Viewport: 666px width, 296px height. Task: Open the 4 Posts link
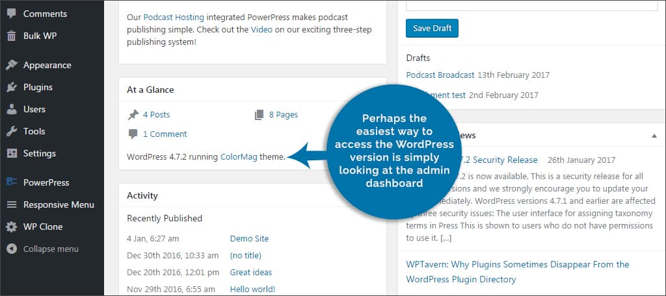pos(156,115)
